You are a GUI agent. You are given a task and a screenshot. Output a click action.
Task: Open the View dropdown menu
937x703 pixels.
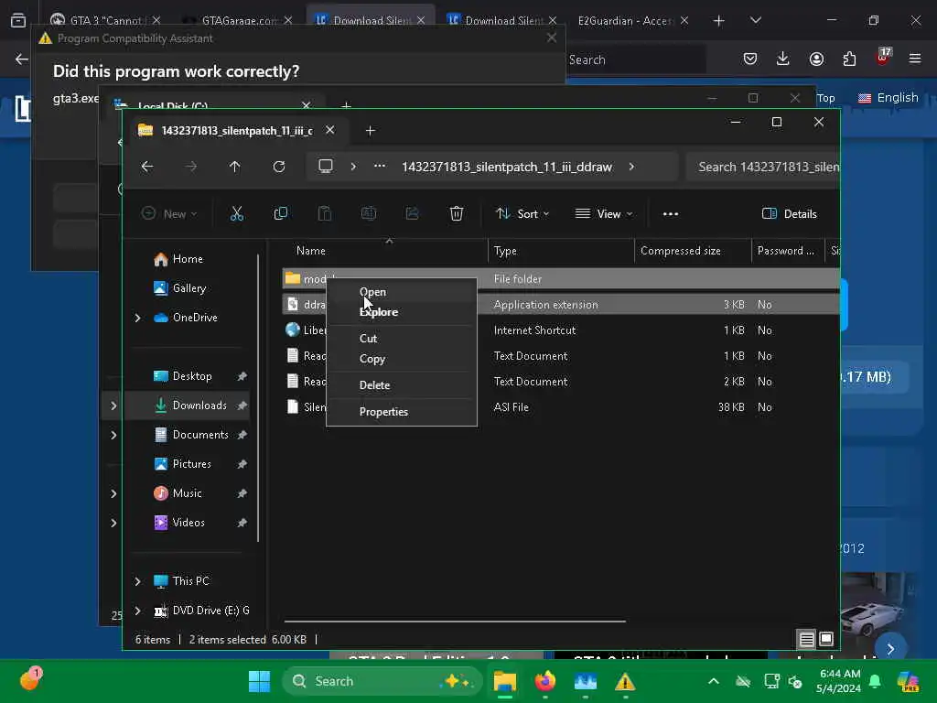point(604,214)
